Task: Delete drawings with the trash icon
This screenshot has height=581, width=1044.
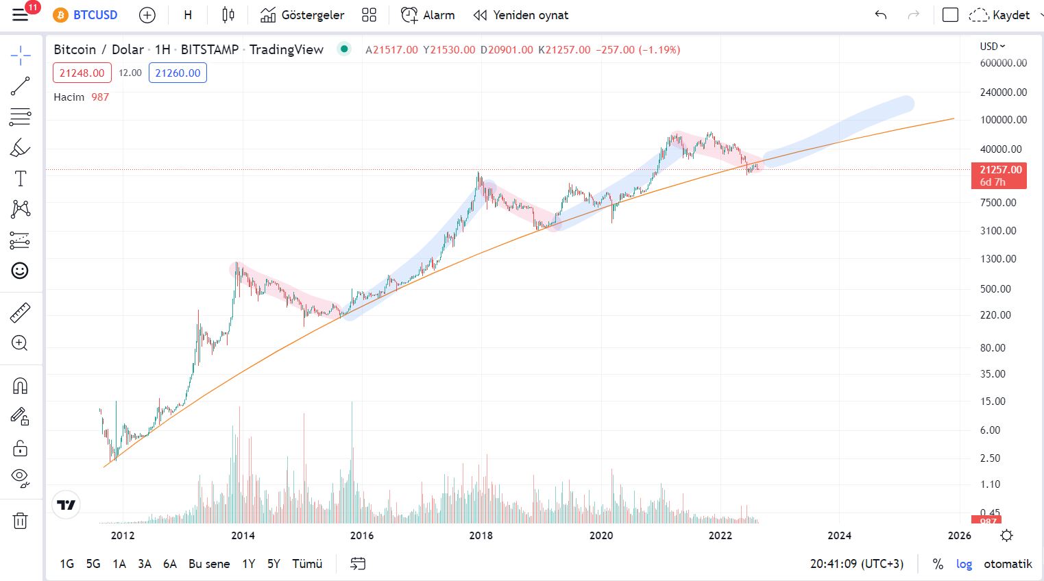Action: 20,521
